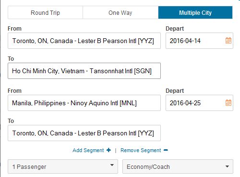Switch to the Round Trip tab

tap(45, 12)
